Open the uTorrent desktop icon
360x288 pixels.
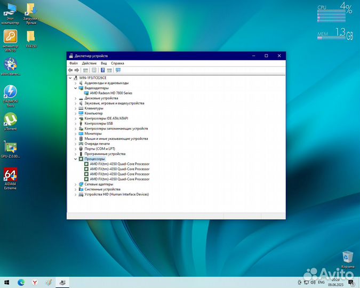coord(10,122)
